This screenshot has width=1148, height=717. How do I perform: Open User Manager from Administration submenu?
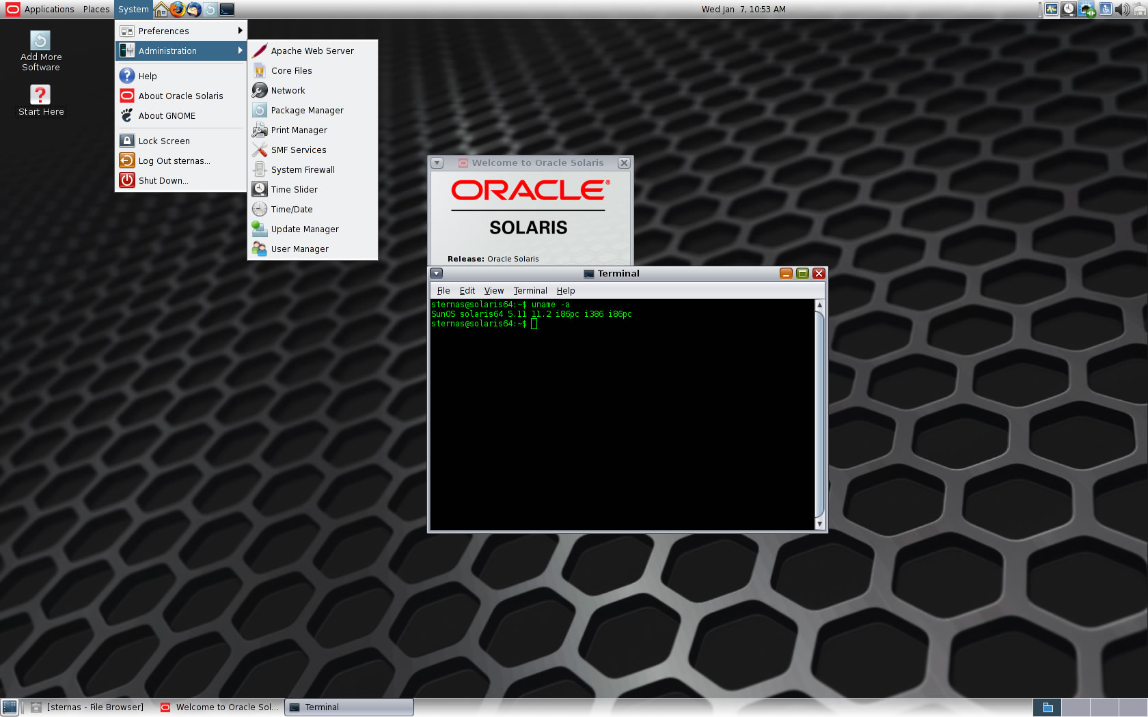[x=313, y=249]
